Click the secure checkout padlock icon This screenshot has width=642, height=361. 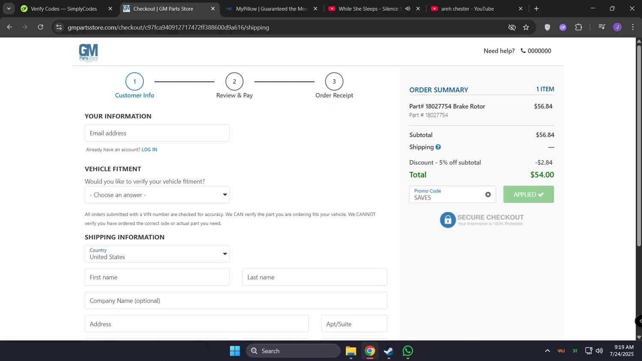click(x=448, y=220)
